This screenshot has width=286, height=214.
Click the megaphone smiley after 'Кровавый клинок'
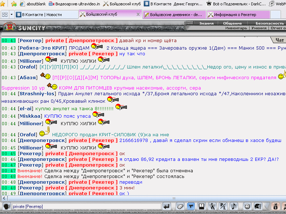113,100
